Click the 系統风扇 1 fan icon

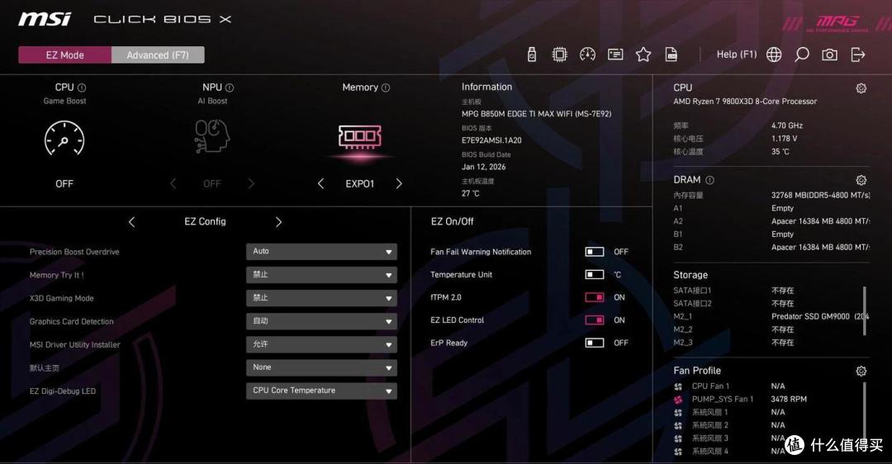[x=678, y=413]
